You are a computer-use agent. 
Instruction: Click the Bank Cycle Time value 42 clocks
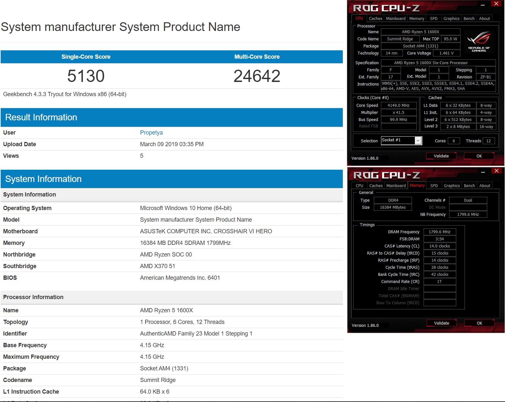click(x=439, y=274)
